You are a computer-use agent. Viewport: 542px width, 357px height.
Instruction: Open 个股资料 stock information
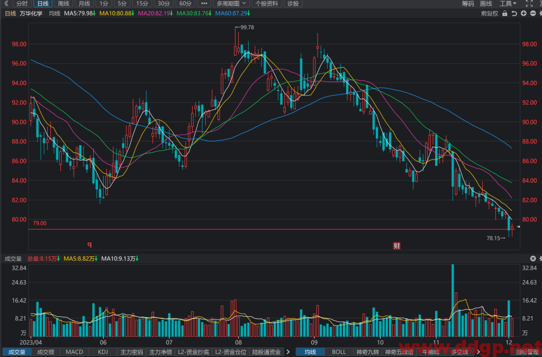pyautogui.click(x=267, y=4)
